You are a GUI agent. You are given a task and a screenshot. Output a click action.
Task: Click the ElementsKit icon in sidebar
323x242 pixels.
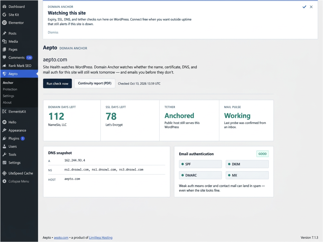[x=4, y=112]
